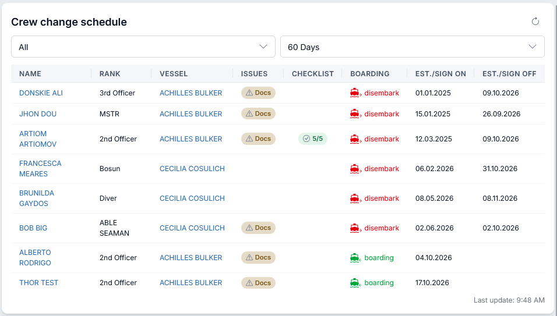Open crew member DONSKIE ALI

click(41, 93)
